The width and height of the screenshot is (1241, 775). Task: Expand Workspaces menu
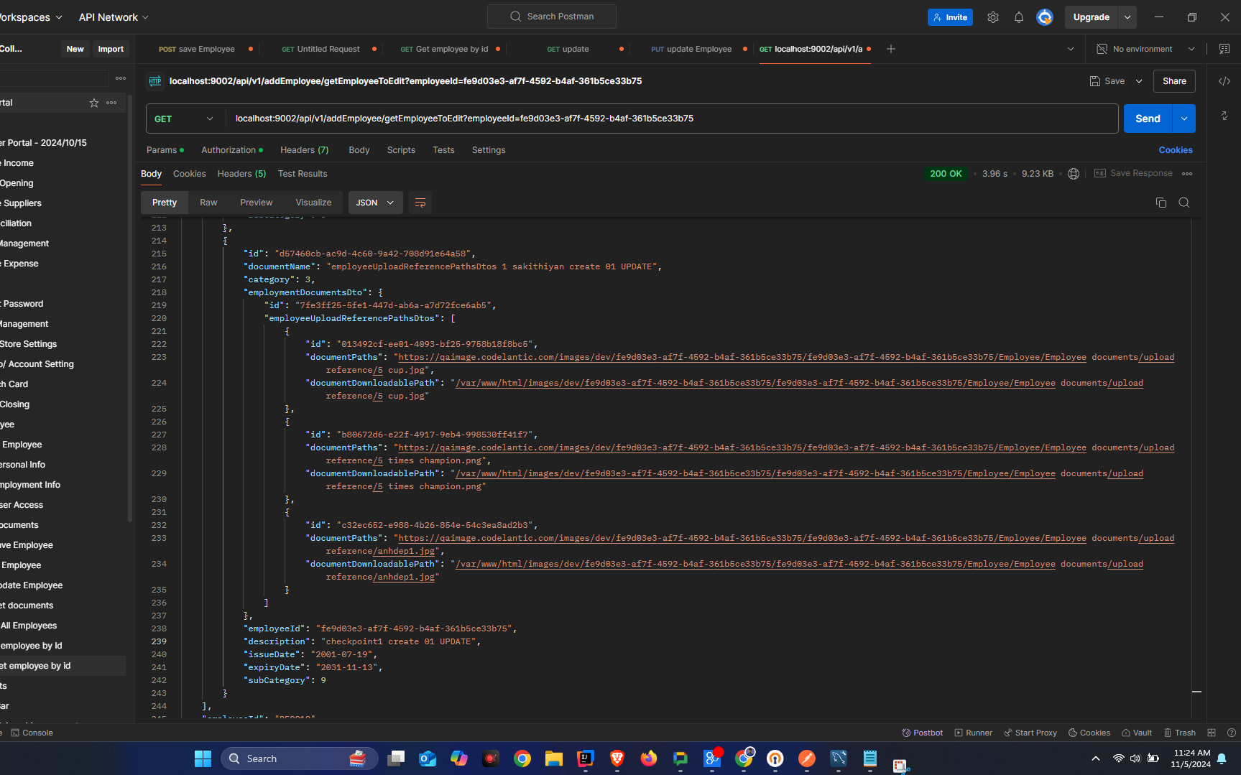(31, 17)
